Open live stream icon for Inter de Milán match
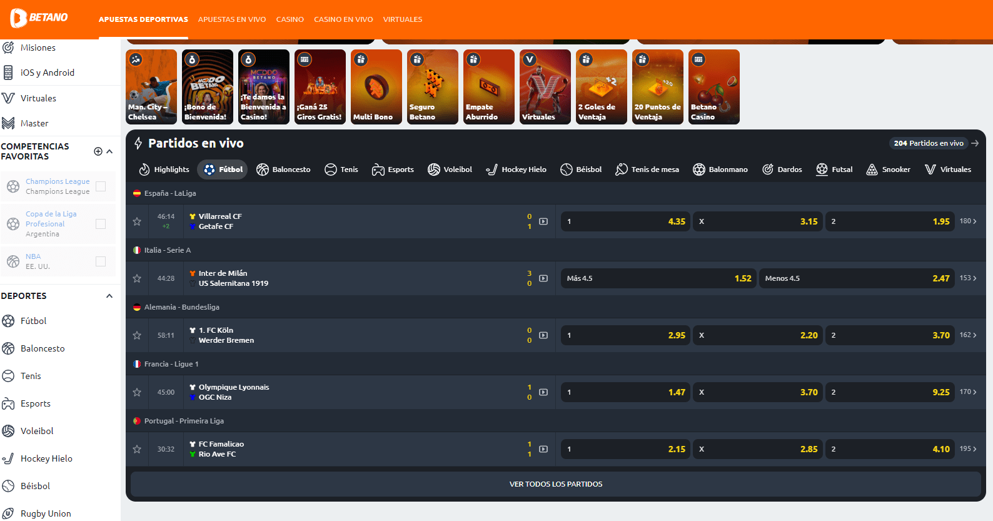The image size is (993, 521). [543, 278]
